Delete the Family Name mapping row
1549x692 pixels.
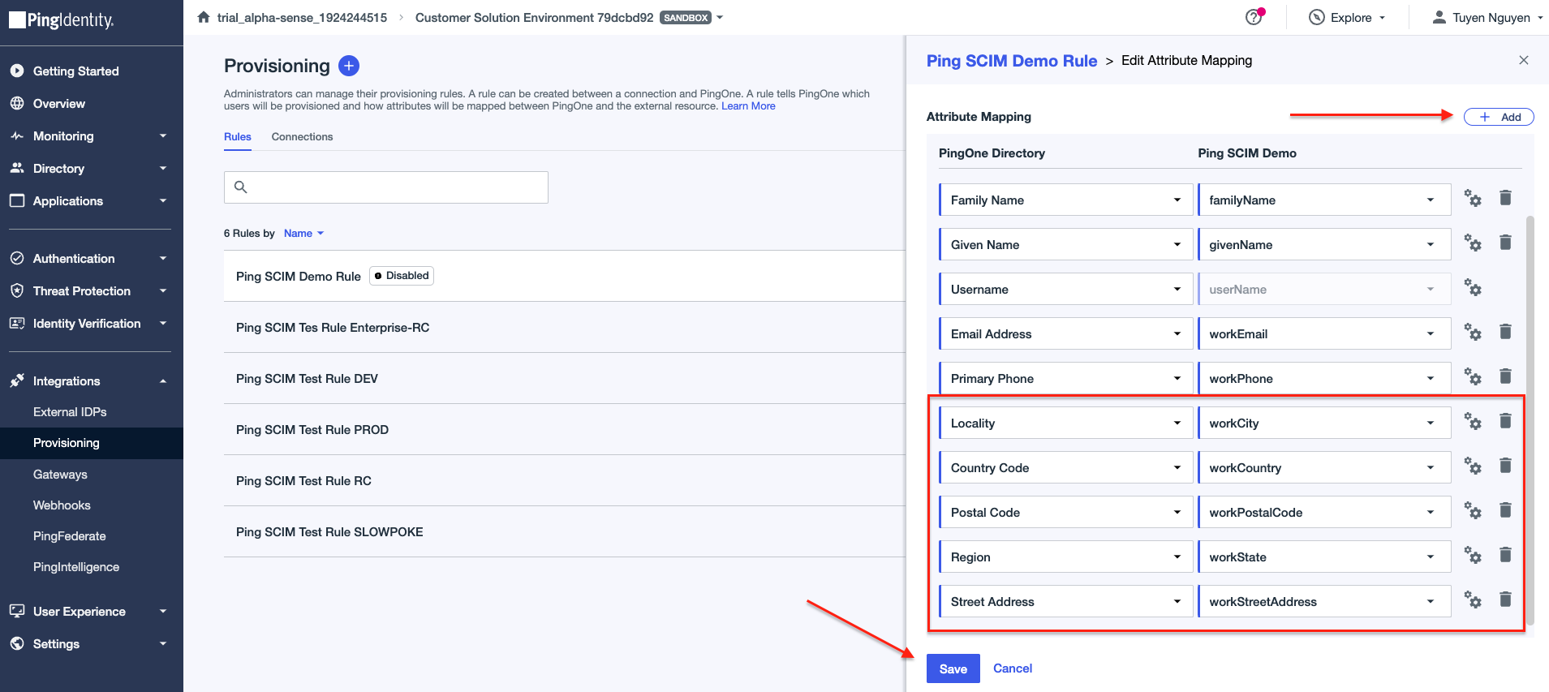pyautogui.click(x=1505, y=198)
